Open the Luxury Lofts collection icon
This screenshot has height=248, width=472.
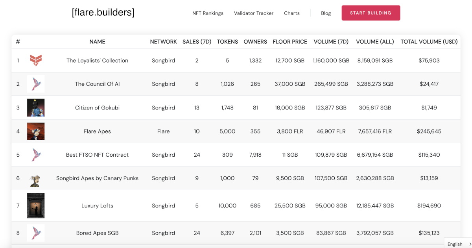coord(36,205)
